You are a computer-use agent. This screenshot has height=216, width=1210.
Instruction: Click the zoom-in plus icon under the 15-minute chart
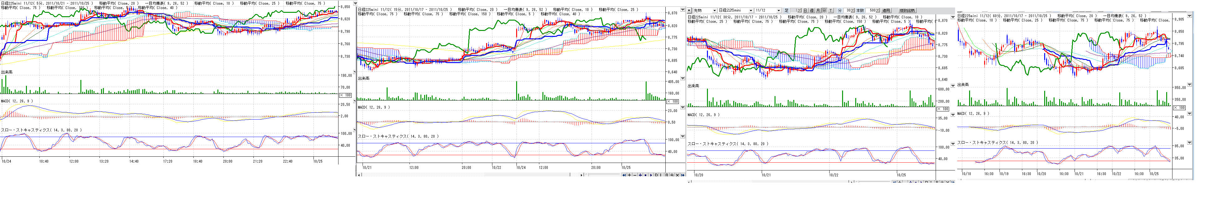click(629, 175)
